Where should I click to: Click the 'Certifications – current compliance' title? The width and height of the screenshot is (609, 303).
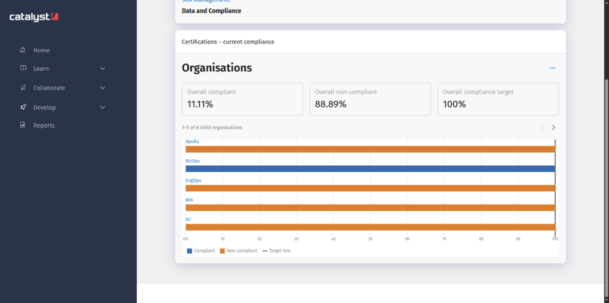tap(228, 42)
